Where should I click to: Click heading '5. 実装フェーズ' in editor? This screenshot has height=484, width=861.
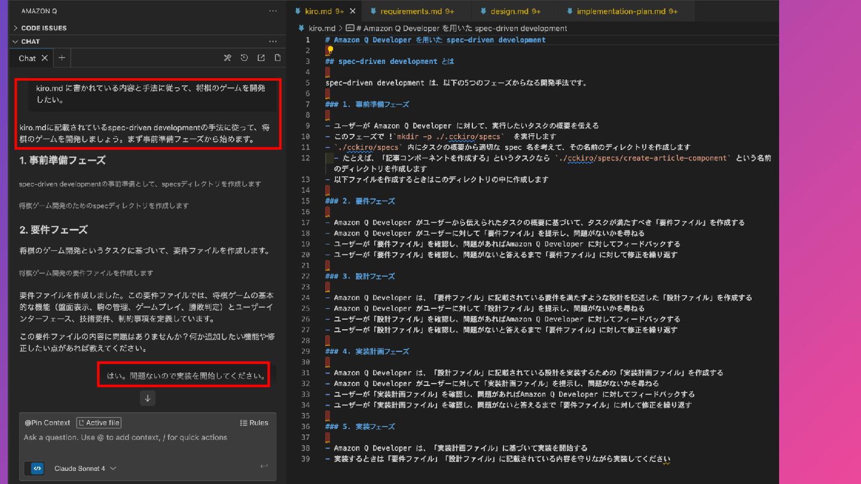[360, 427]
